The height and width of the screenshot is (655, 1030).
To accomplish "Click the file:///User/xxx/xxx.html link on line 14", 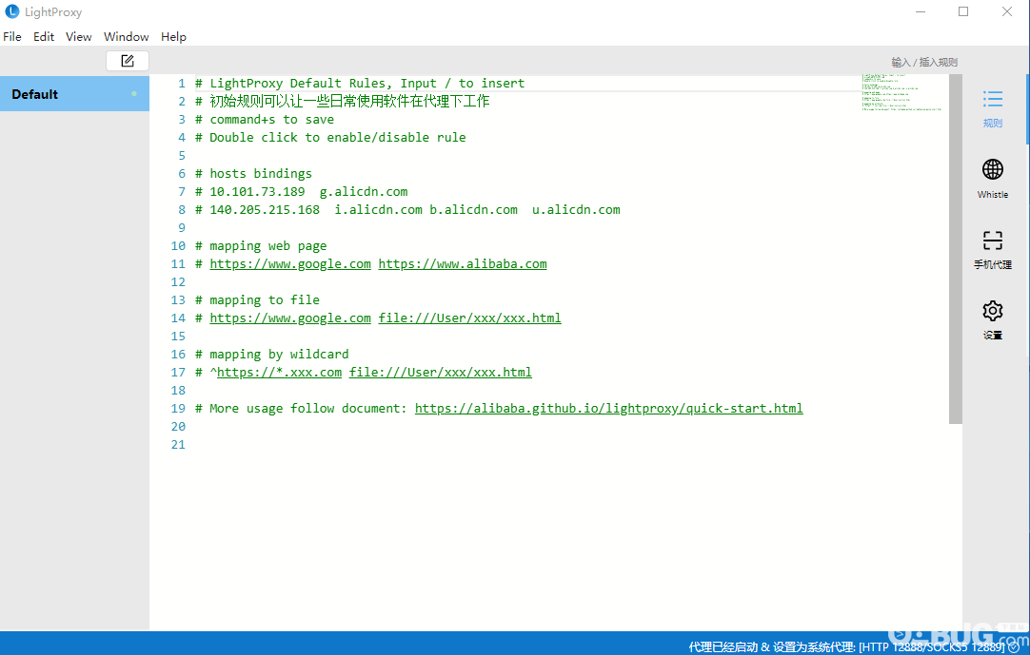I will tap(469, 318).
